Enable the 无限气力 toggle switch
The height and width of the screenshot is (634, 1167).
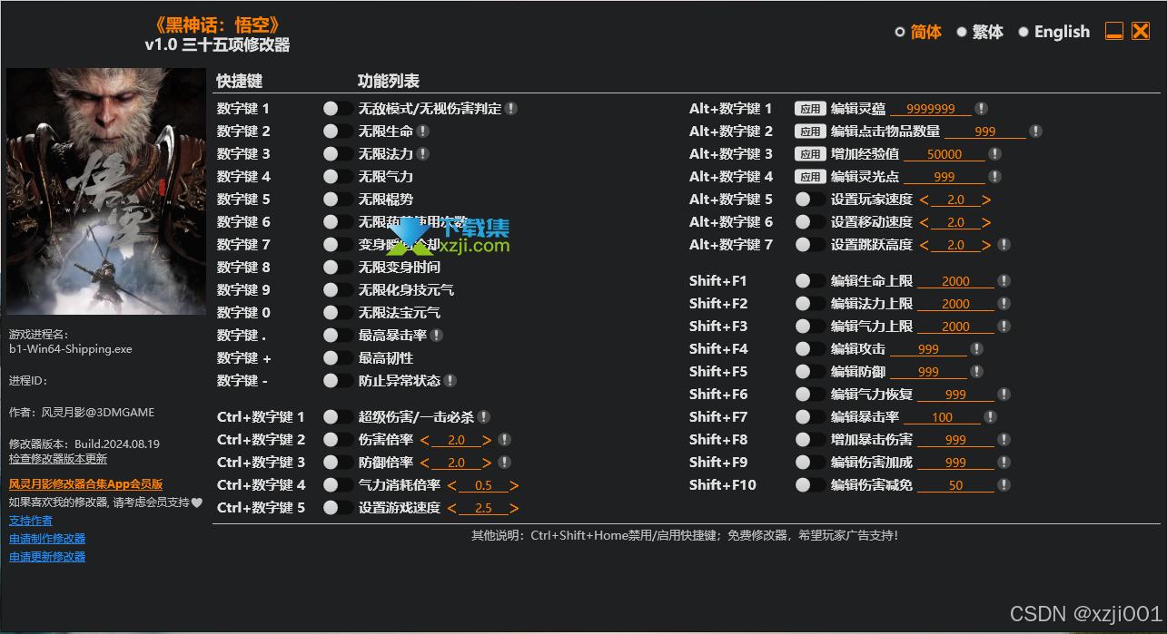(331, 176)
